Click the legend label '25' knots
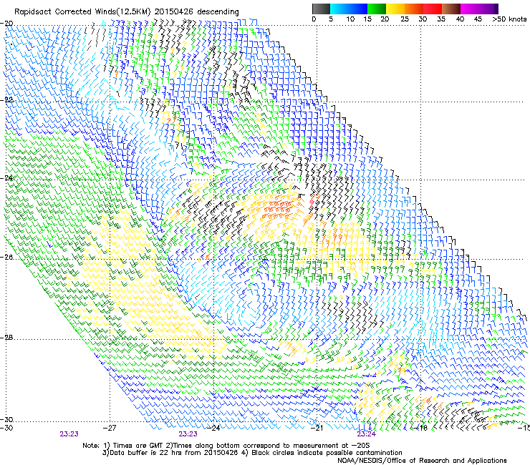The width and height of the screenshot is (530, 465). click(405, 19)
